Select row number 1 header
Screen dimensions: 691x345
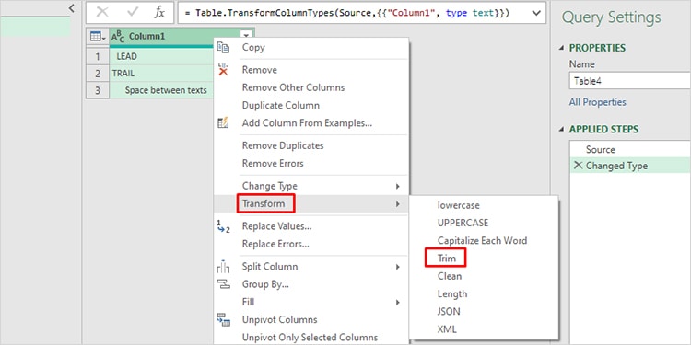98,56
